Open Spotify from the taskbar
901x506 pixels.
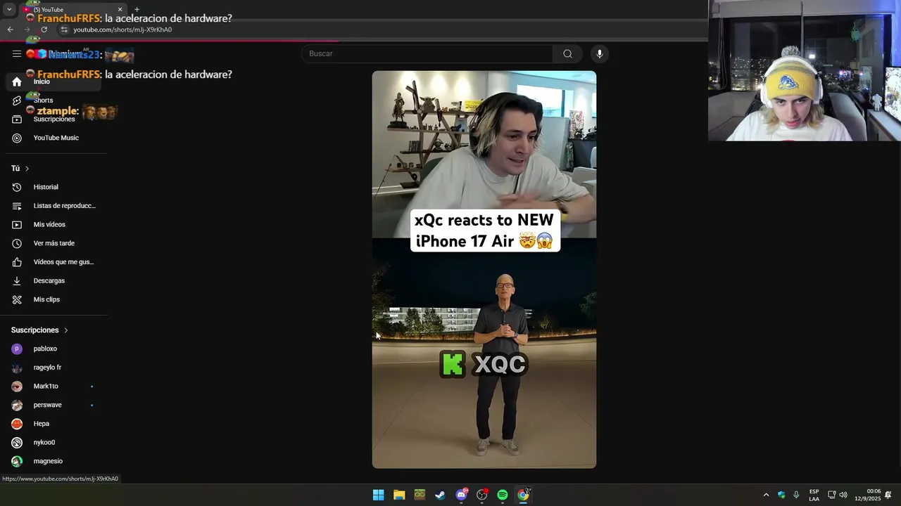(x=503, y=495)
